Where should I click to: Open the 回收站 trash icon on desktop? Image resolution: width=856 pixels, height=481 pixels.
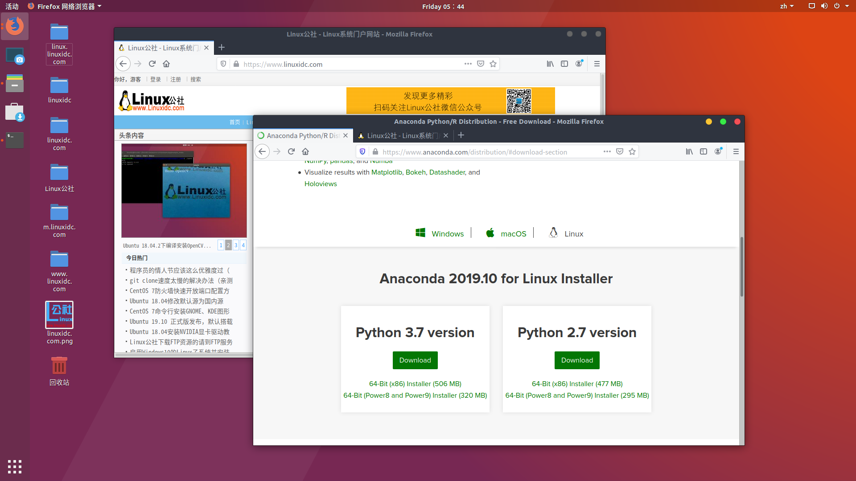(x=59, y=366)
